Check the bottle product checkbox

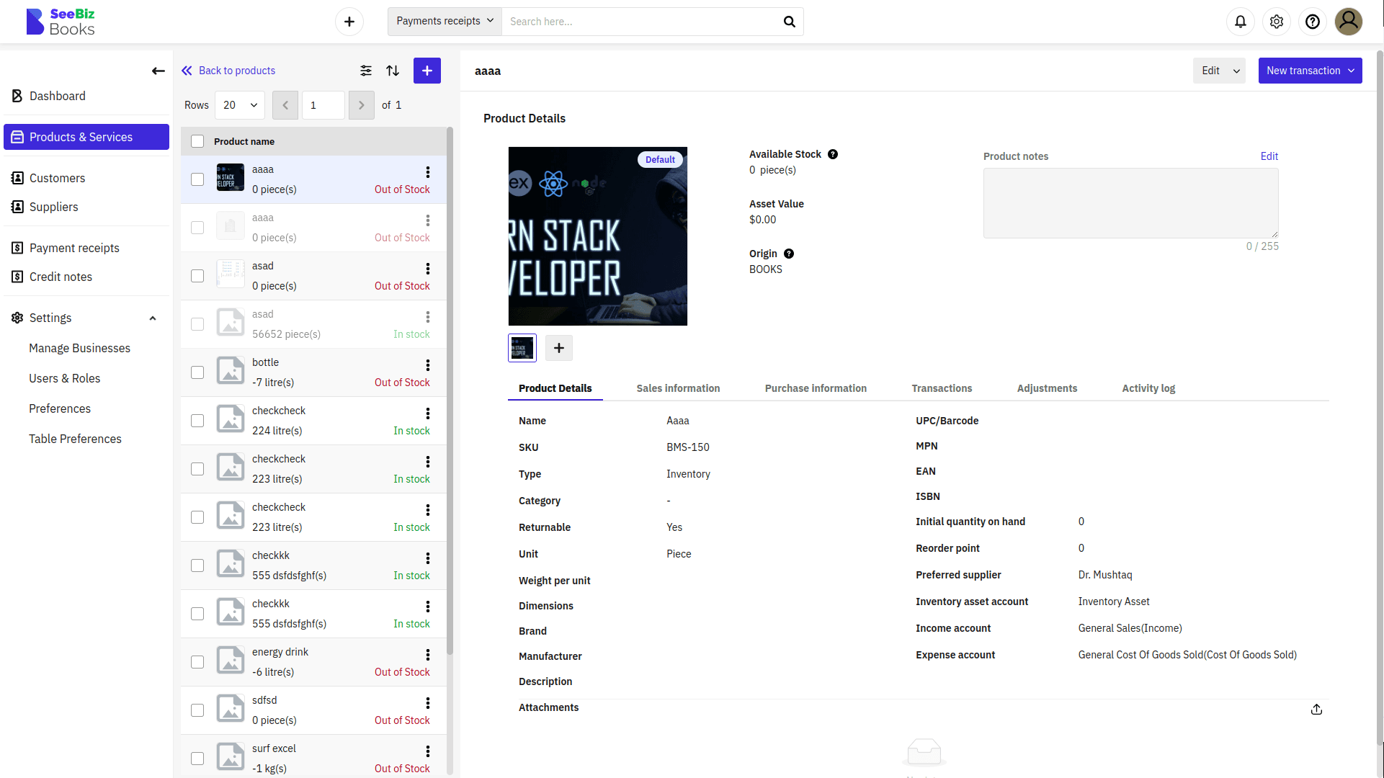pyautogui.click(x=197, y=372)
